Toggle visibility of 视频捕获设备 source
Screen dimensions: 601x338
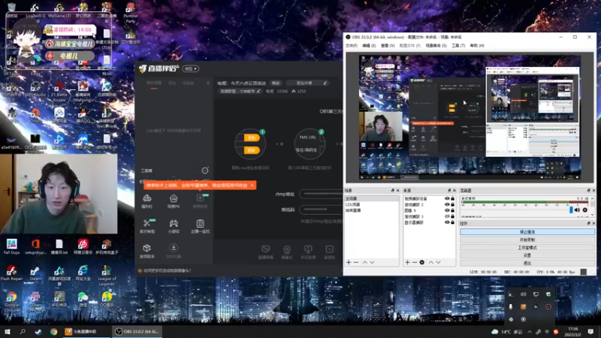[447, 198]
